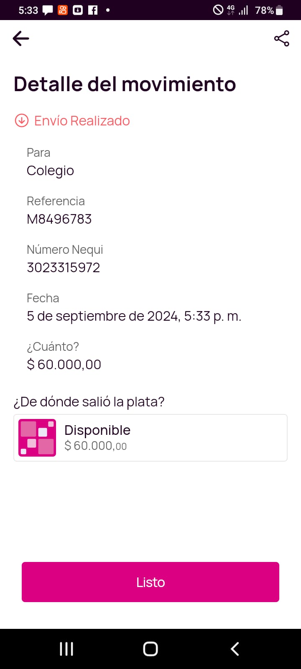Tap the Nequi number 3023315972
The height and width of the screenshot is (669, 301).
click(63, 268)
